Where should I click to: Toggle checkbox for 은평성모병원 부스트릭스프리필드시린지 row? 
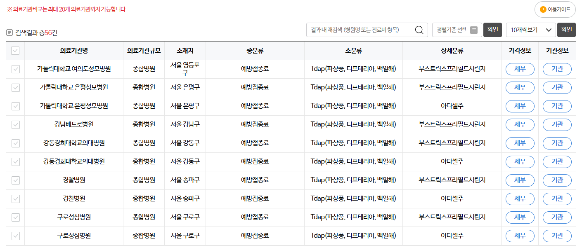coord(15,88)
